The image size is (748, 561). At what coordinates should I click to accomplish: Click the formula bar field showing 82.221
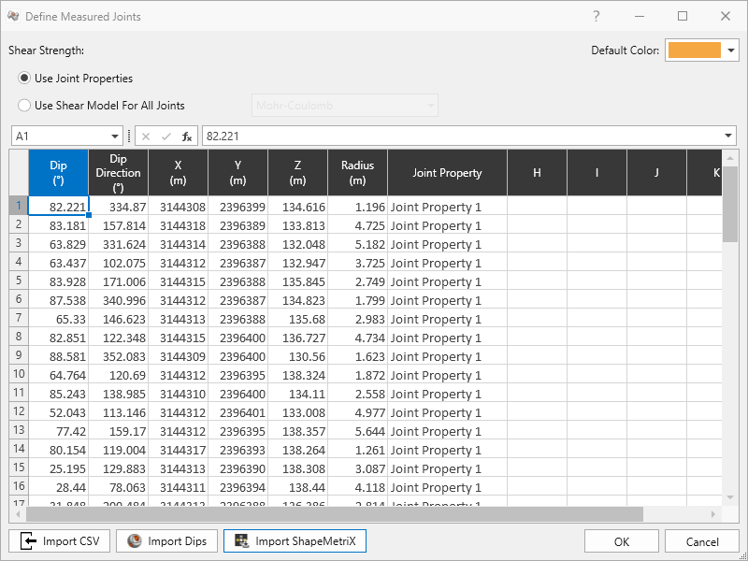(x=461, y=136)
